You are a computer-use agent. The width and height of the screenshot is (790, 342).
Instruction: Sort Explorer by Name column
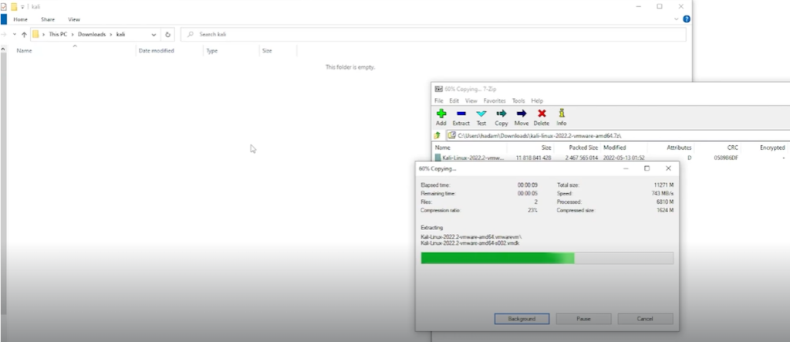click(x=24, y=51)
